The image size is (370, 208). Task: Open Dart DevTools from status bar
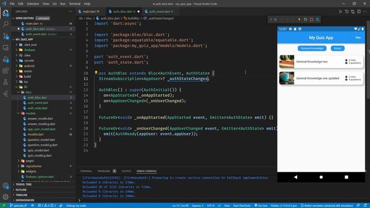(x=242, y=206)
